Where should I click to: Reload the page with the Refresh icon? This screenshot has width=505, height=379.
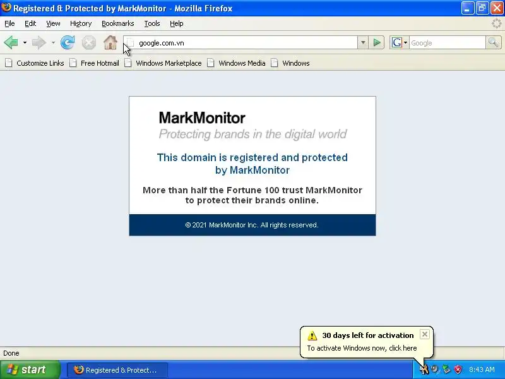point(68,42)
